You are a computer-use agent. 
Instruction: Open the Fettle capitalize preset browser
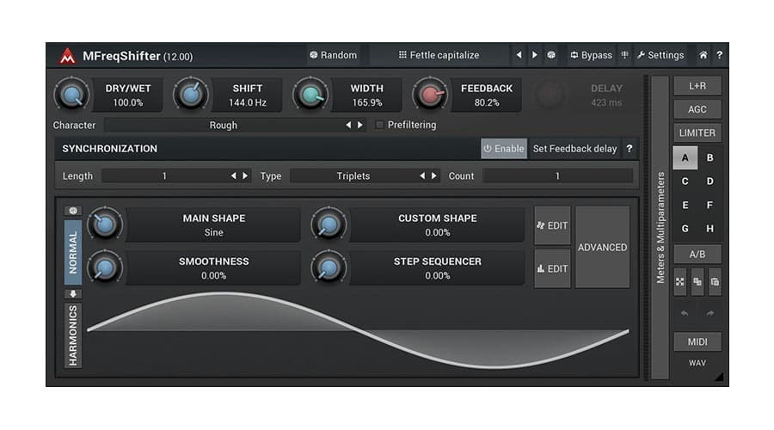click(x=439, y=55)
